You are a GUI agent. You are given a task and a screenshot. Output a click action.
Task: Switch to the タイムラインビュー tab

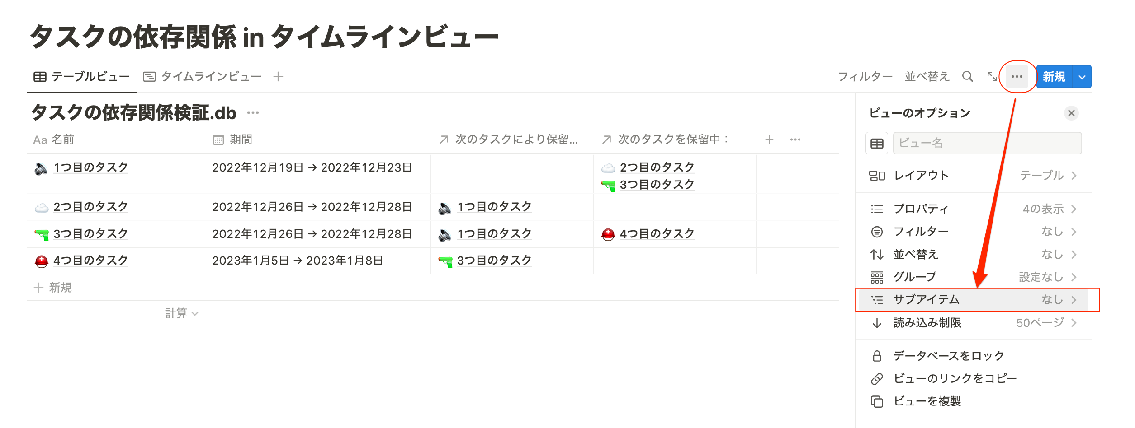(x=203, y=77)
